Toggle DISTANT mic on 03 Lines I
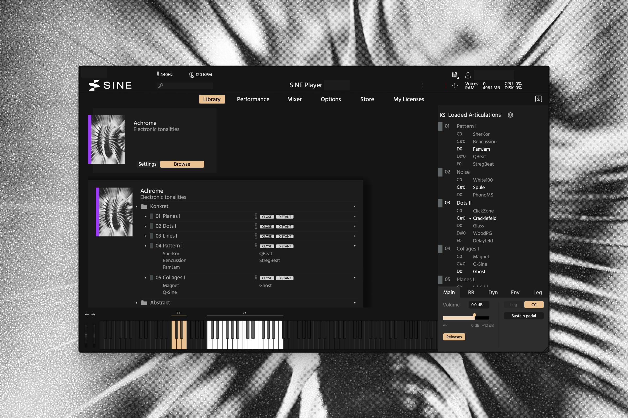The width and height of the screenshot is (628, 418). click(x=285, y=236)
